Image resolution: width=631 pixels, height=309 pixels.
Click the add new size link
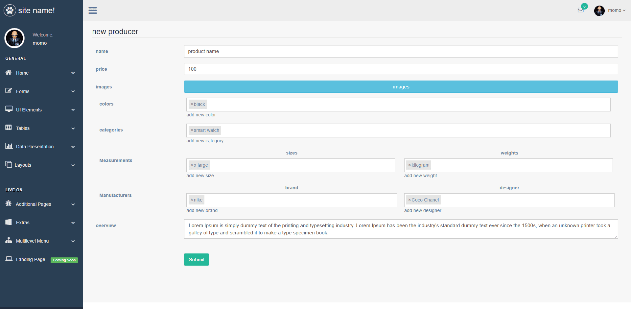[200, 176]
